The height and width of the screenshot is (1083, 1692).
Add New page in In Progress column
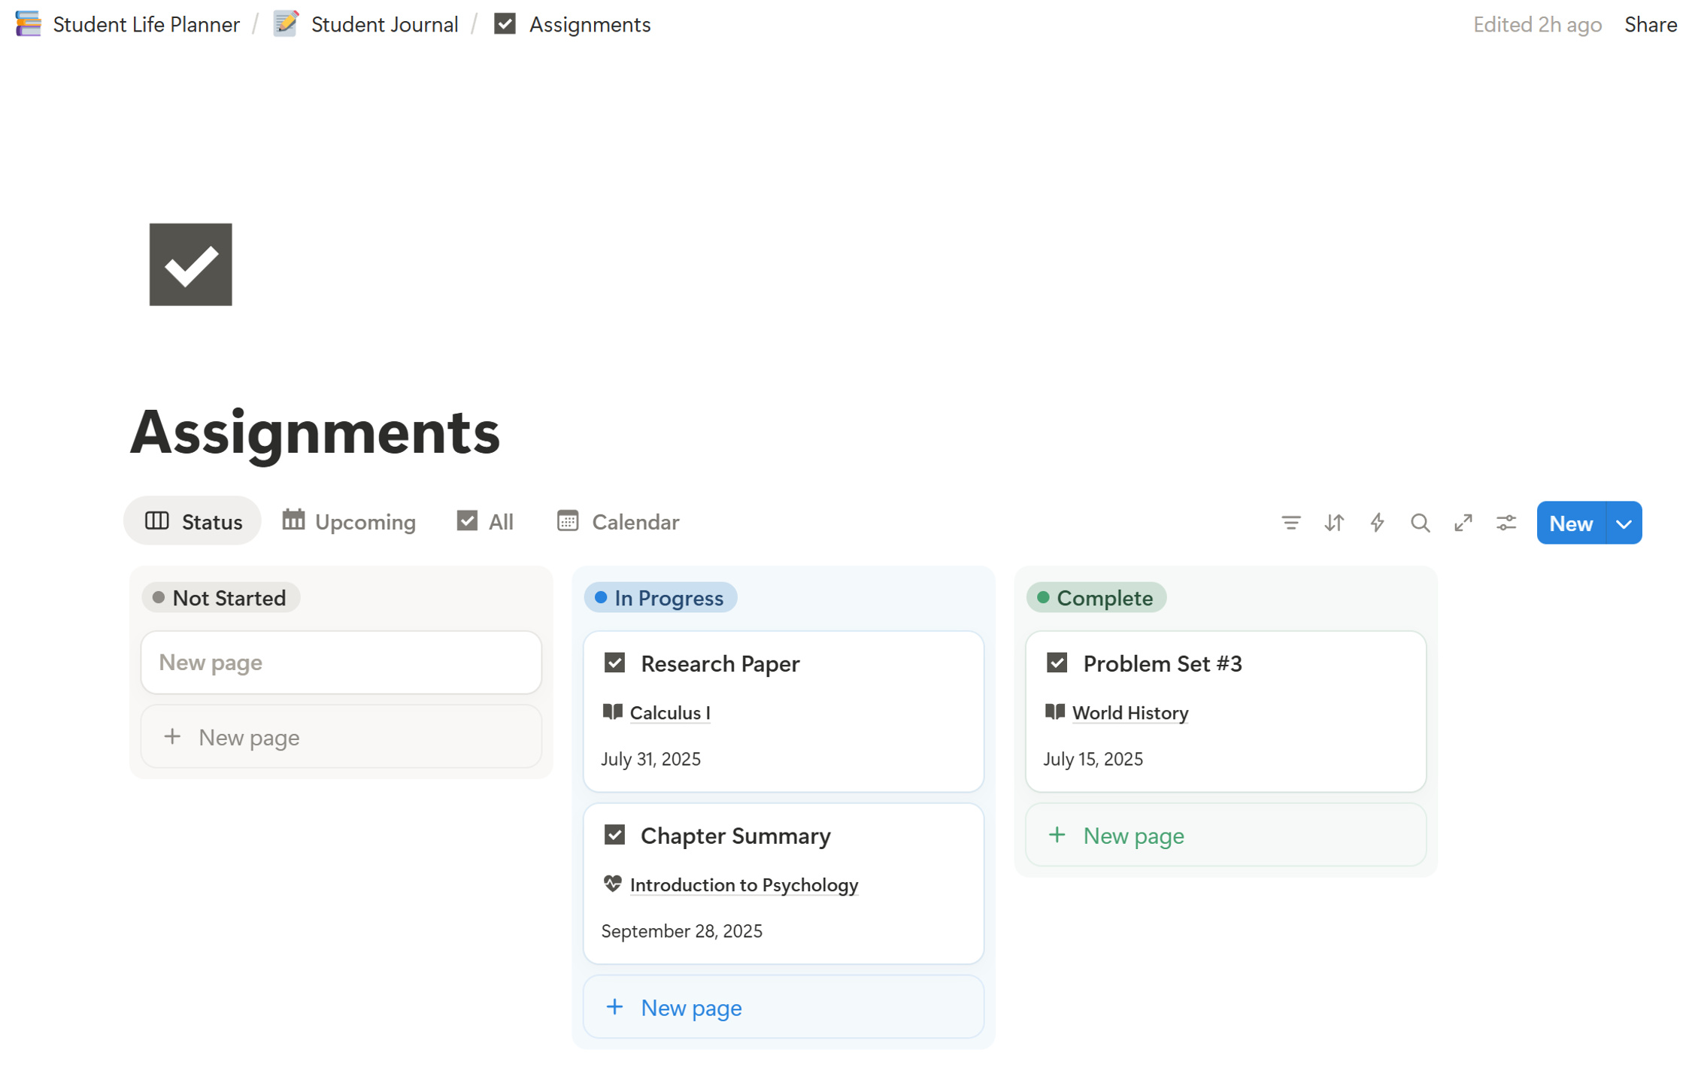click(783, 1006)
